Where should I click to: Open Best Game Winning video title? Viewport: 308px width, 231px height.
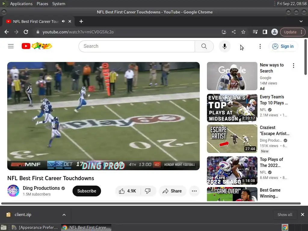270,193
